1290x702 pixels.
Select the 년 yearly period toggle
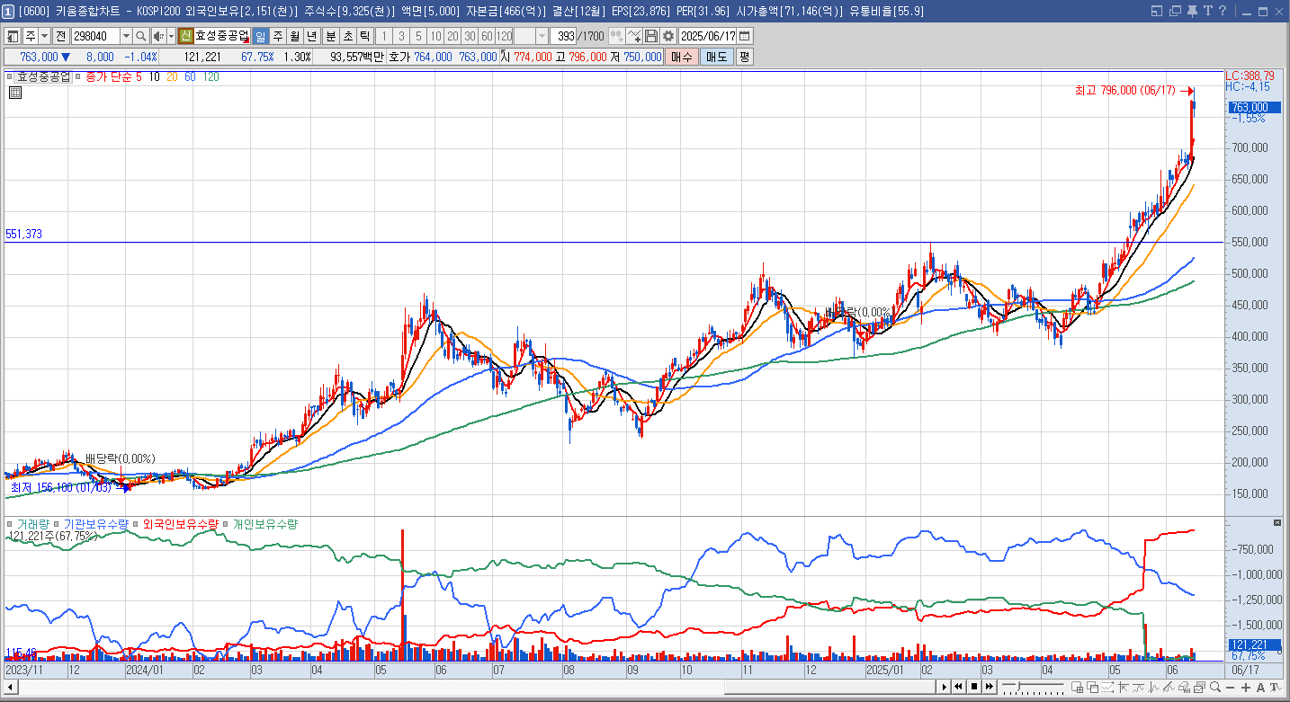coord(311,36)
